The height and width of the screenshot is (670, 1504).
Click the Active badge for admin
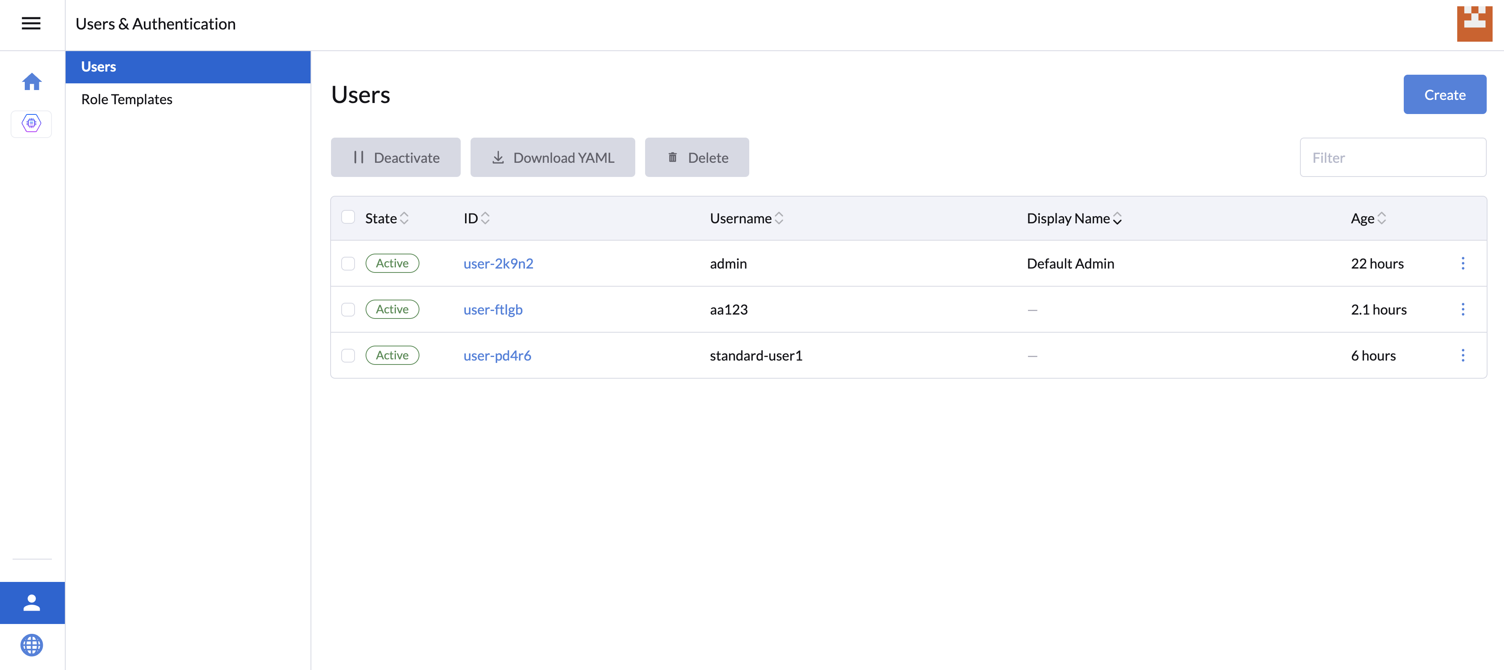tap(392, 263)
